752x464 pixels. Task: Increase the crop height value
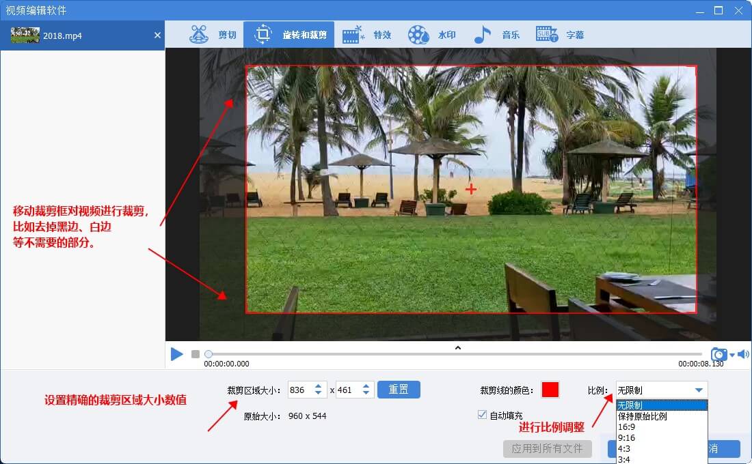(366, 386)
